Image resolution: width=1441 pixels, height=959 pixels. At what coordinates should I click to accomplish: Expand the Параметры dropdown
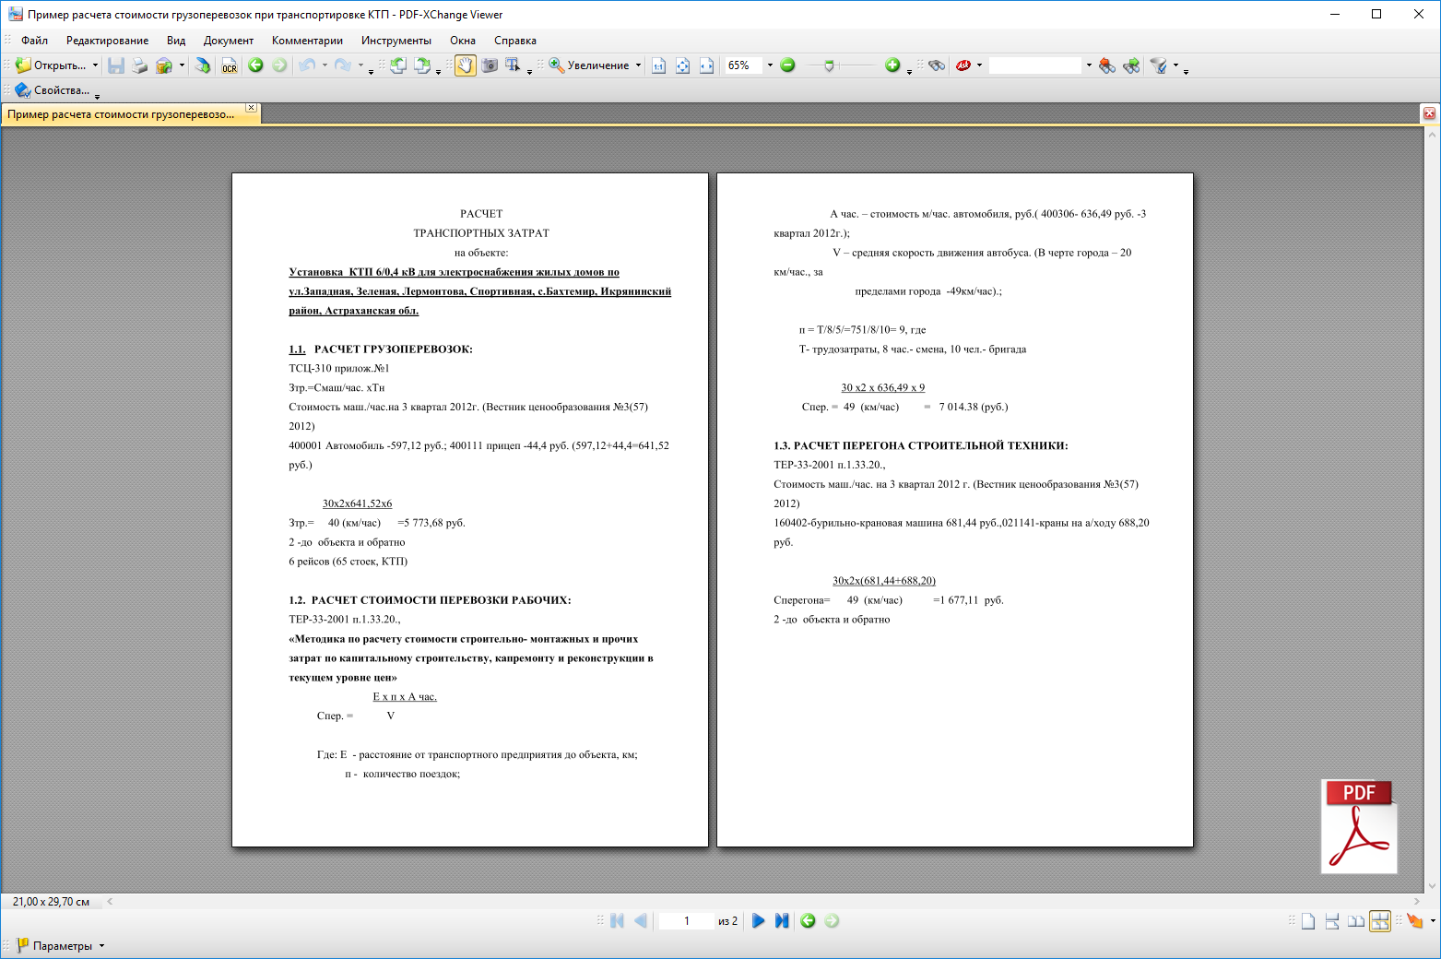(x=101, y=946)
